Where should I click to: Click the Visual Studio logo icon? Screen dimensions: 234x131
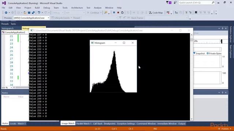point(4,3)
